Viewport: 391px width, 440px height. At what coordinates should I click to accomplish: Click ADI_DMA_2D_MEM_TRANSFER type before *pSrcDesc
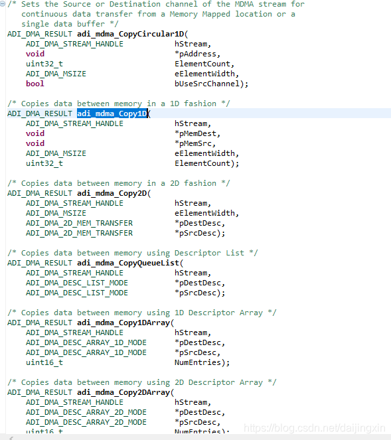click(79, 233)
